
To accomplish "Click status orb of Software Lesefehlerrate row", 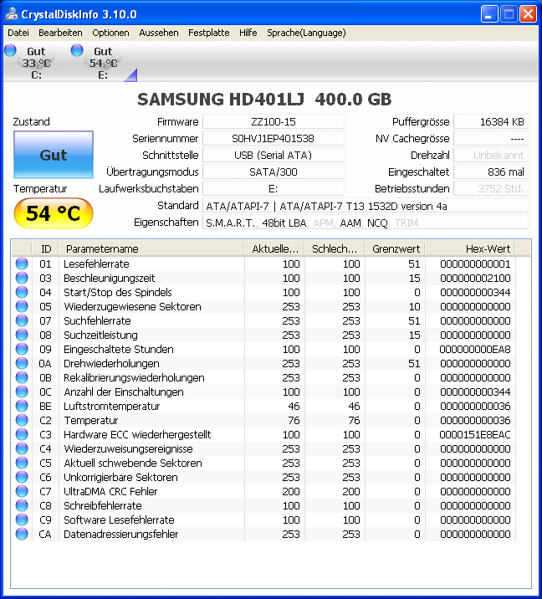I will pos(22,520).
